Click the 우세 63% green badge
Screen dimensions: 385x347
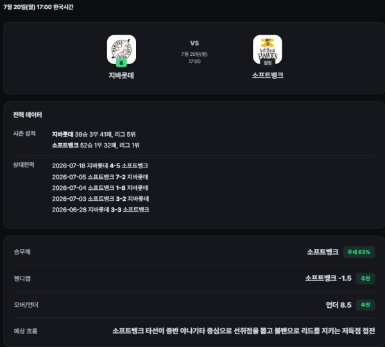coord(359,252)
